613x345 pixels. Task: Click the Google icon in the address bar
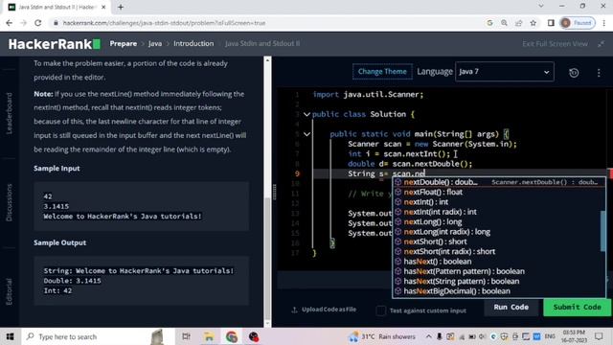tap(489, 23)
